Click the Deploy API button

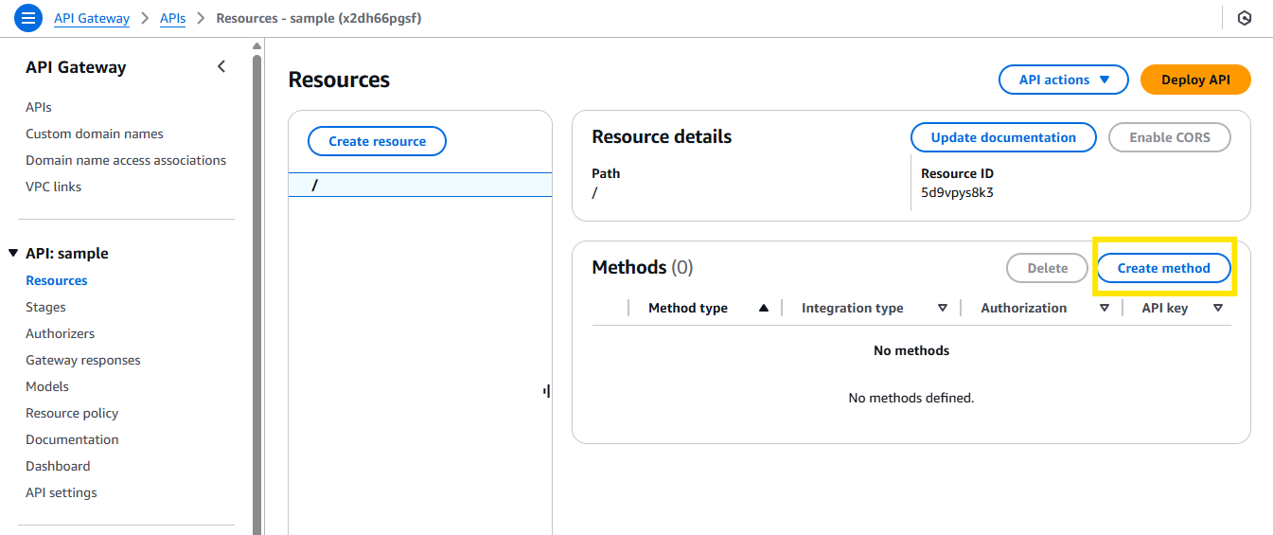1195,80
